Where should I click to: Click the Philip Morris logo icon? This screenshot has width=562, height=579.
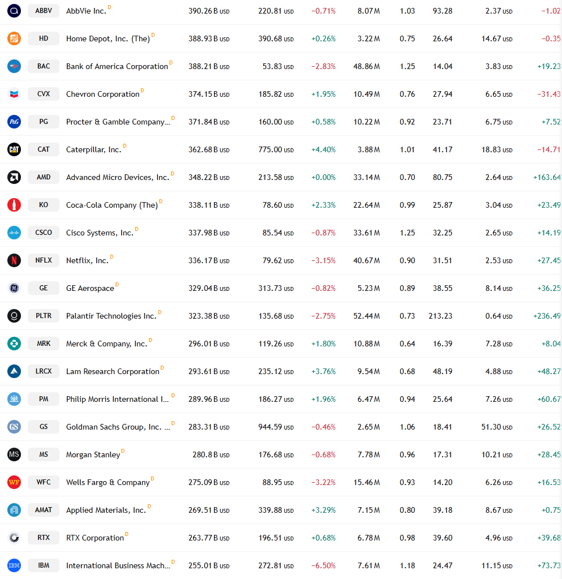pyautogui.click(x=14, y=399)
